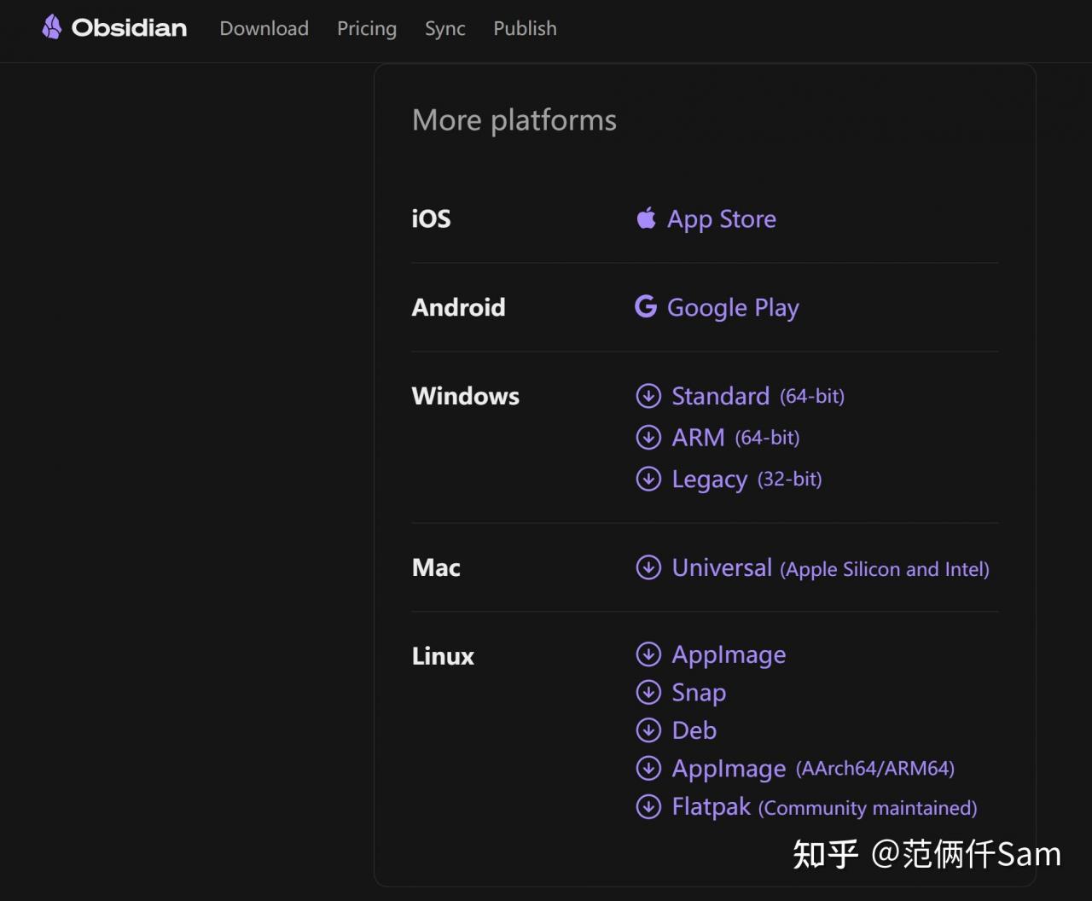Click the "iOS" platform label

pyautogui.click(x=431, y=218)
